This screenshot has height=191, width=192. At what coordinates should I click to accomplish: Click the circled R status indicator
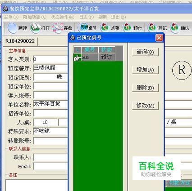tap(182, 70)
